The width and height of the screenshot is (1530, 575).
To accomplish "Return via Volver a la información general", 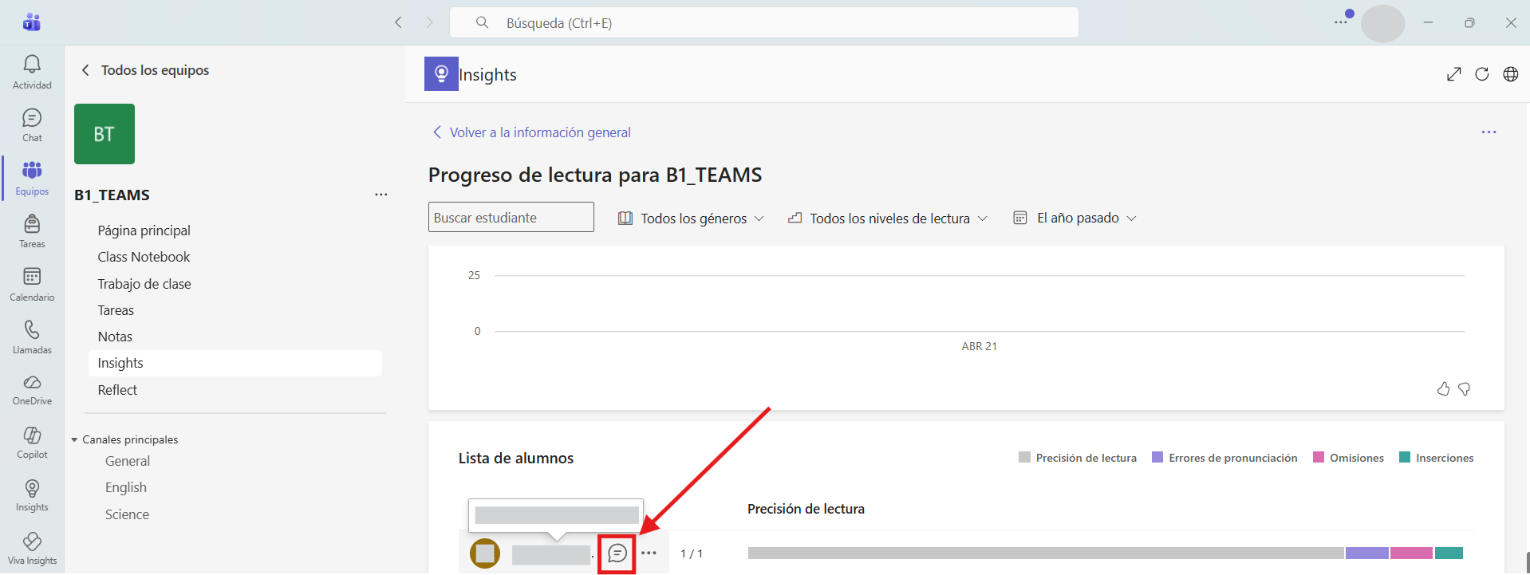I will point(531,132).
